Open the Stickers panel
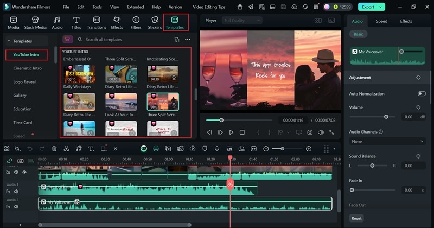Image resolution: width=434 pixels, height=228 pixels. (x=155, y=22)
